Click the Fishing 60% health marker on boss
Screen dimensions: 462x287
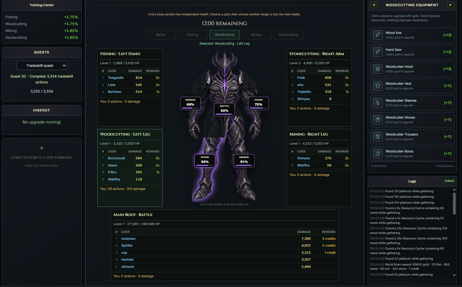coord(190,103)
